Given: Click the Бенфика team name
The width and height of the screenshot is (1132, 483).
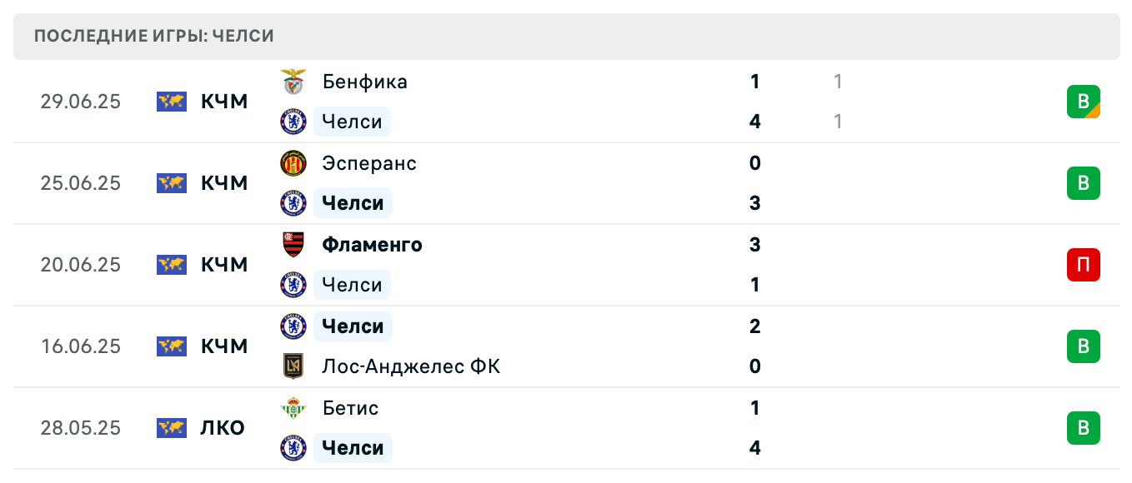Looking at the screenshot, I should [x=364, y=82].
